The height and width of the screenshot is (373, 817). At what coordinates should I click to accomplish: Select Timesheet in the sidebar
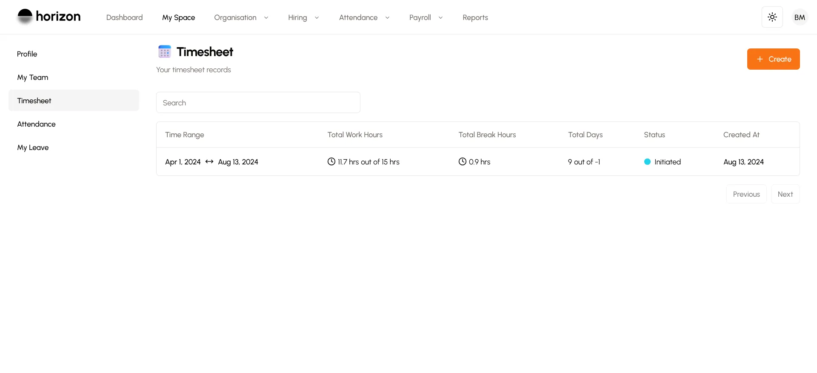[x=74, y=101]
